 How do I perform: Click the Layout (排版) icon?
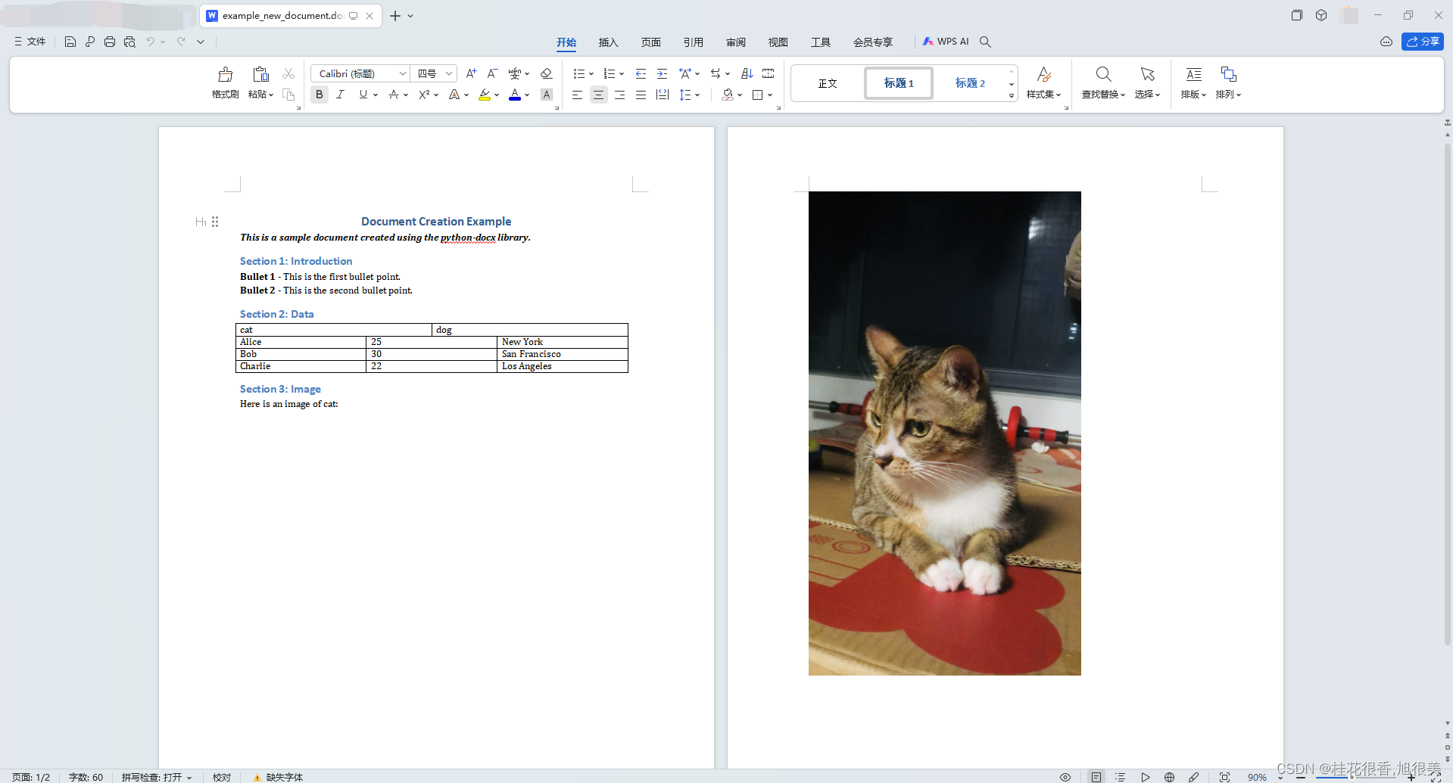pyautogui.click(x=1193, y=74)
